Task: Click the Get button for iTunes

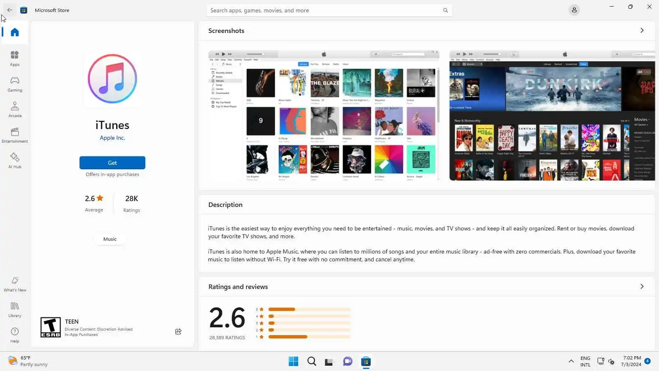Action: (x=112, y=163)
